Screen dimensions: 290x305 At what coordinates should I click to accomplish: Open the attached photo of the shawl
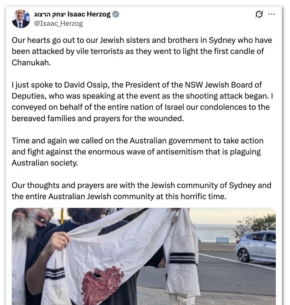pos(144,256)
